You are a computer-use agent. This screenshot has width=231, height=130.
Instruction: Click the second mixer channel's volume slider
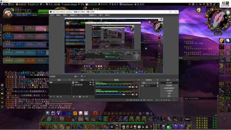(x=113, y=94)
